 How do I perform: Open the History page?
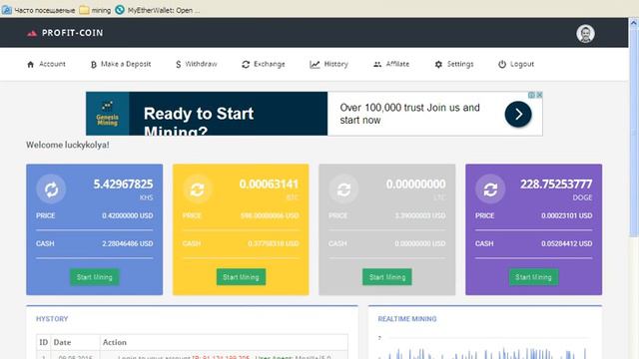point(336,64)
